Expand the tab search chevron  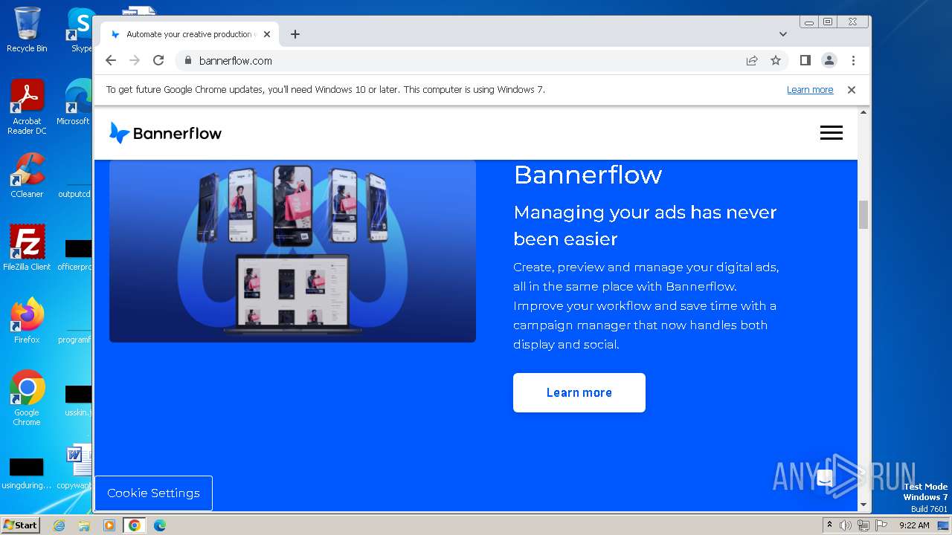(783, 34)
